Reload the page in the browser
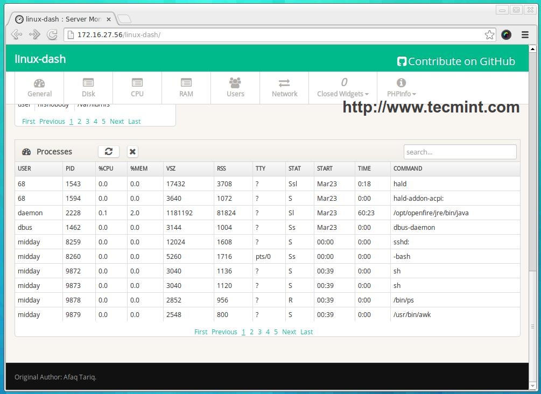This screenshot has width=541, height=394. point(52,35)
